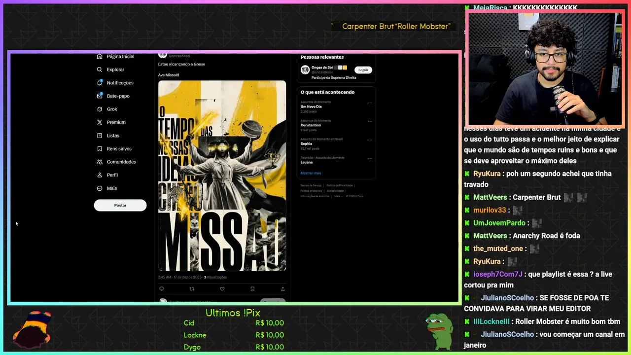Open more options for Sophia trend

pos(370,140)
